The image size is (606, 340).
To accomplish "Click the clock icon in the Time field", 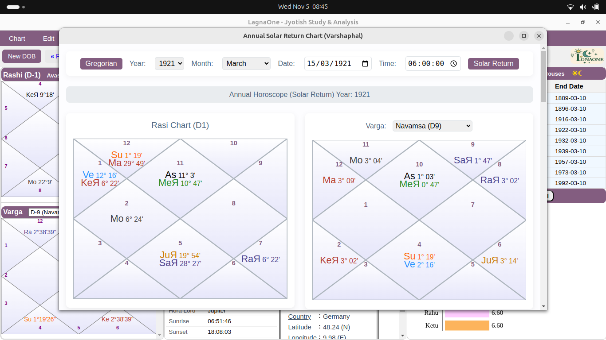I will click(453, 63).
